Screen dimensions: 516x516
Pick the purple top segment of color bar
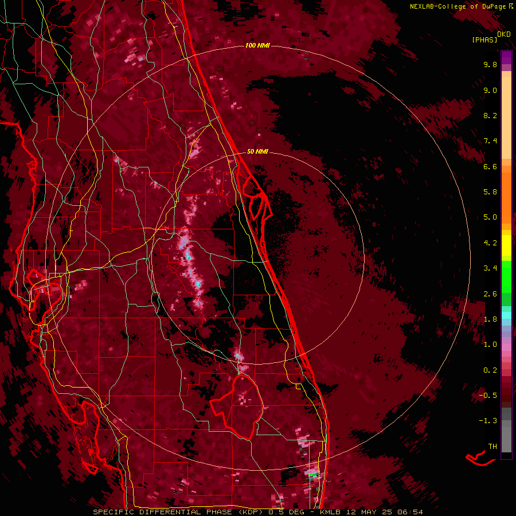coord(506,57)
